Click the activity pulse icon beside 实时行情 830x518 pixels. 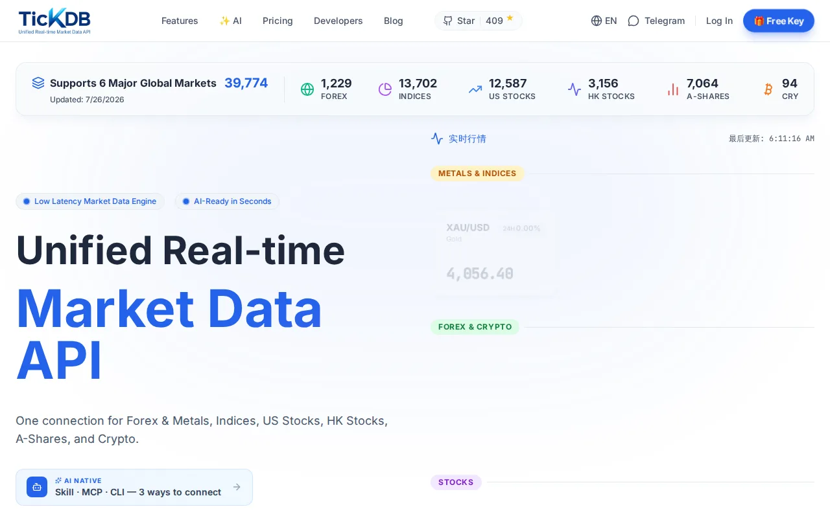(x=437, y=139)
